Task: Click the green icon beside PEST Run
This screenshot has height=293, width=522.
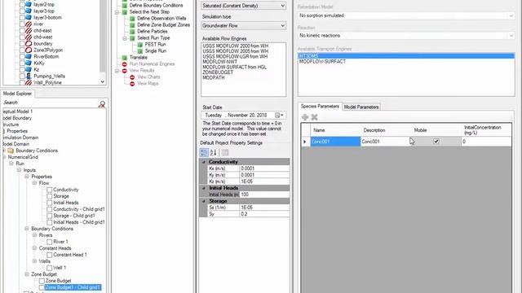Action: coord(139,45)
